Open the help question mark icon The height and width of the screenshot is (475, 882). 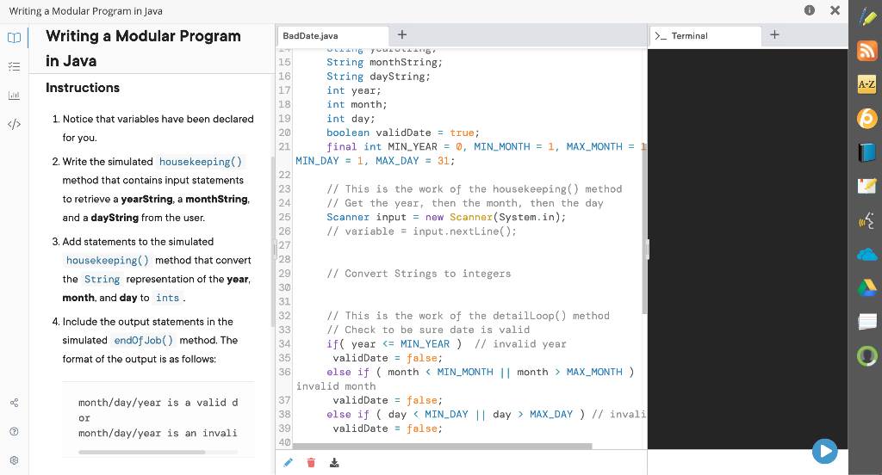point(14,431)
